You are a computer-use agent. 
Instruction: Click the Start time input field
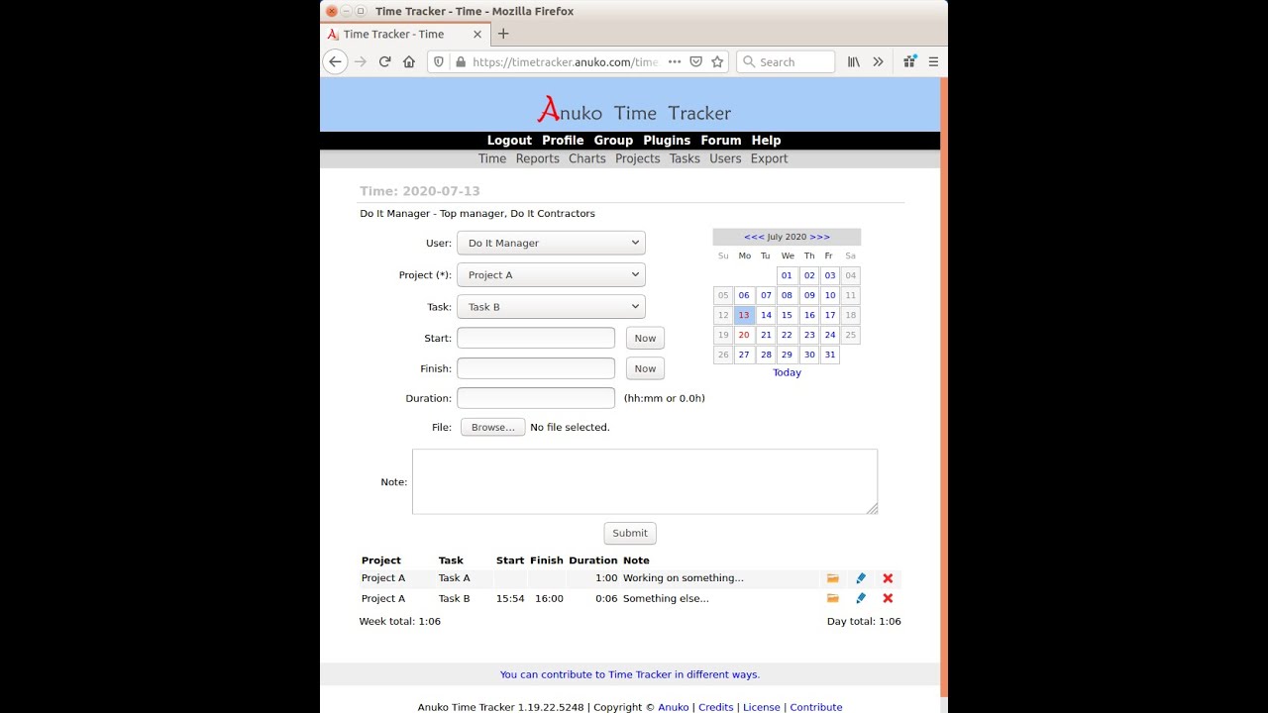click(536, 338)
